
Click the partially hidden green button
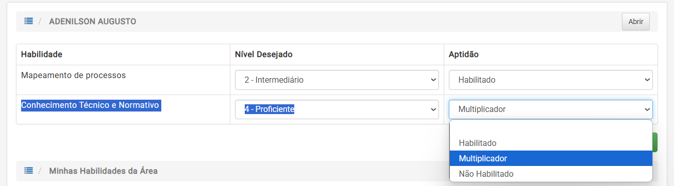(655, 142)
